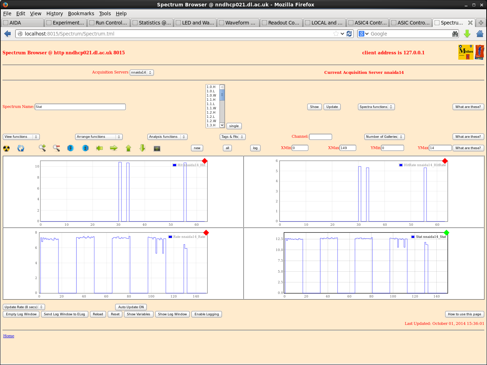Click the Channel input field
Viewport: 487px width, 365px height.
click(320, 137)
